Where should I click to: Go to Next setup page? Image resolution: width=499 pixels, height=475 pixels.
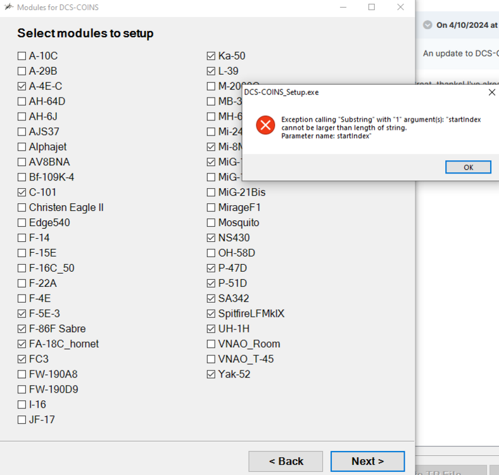[x=367, y=461]
